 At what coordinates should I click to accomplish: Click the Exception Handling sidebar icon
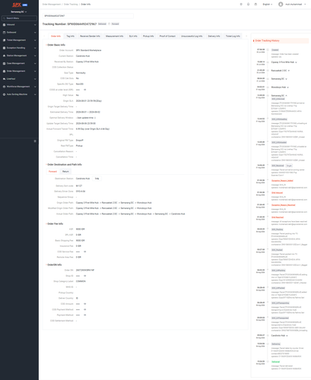click(4, 48)
